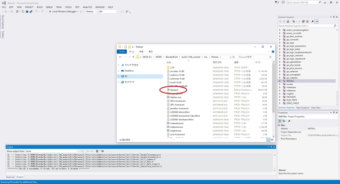Select makesdna.exe in the Explorer list
Screen dimensions: 340x184
[177, 123]
